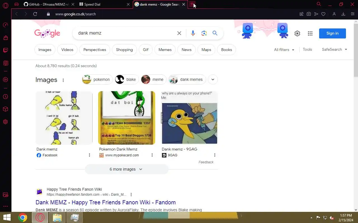Viewport: 358px width, 223px height.
Task: Open options for Facebook image result
Action: coord(89,155)
